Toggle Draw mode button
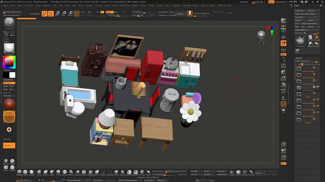Image resolution: width=325 pixels, height=182 pixels. click(51, 14)
